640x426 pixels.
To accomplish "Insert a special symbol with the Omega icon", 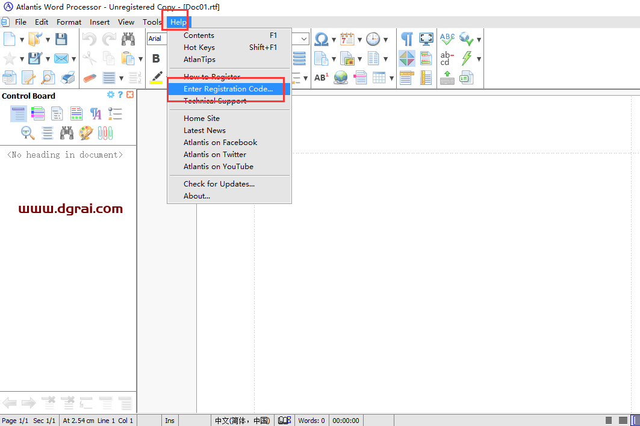I will (x=320, y=39).
